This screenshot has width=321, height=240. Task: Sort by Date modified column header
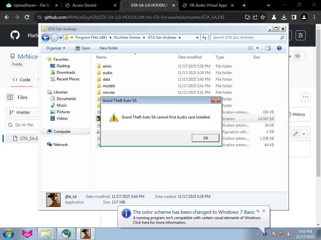tap(194, 57)
